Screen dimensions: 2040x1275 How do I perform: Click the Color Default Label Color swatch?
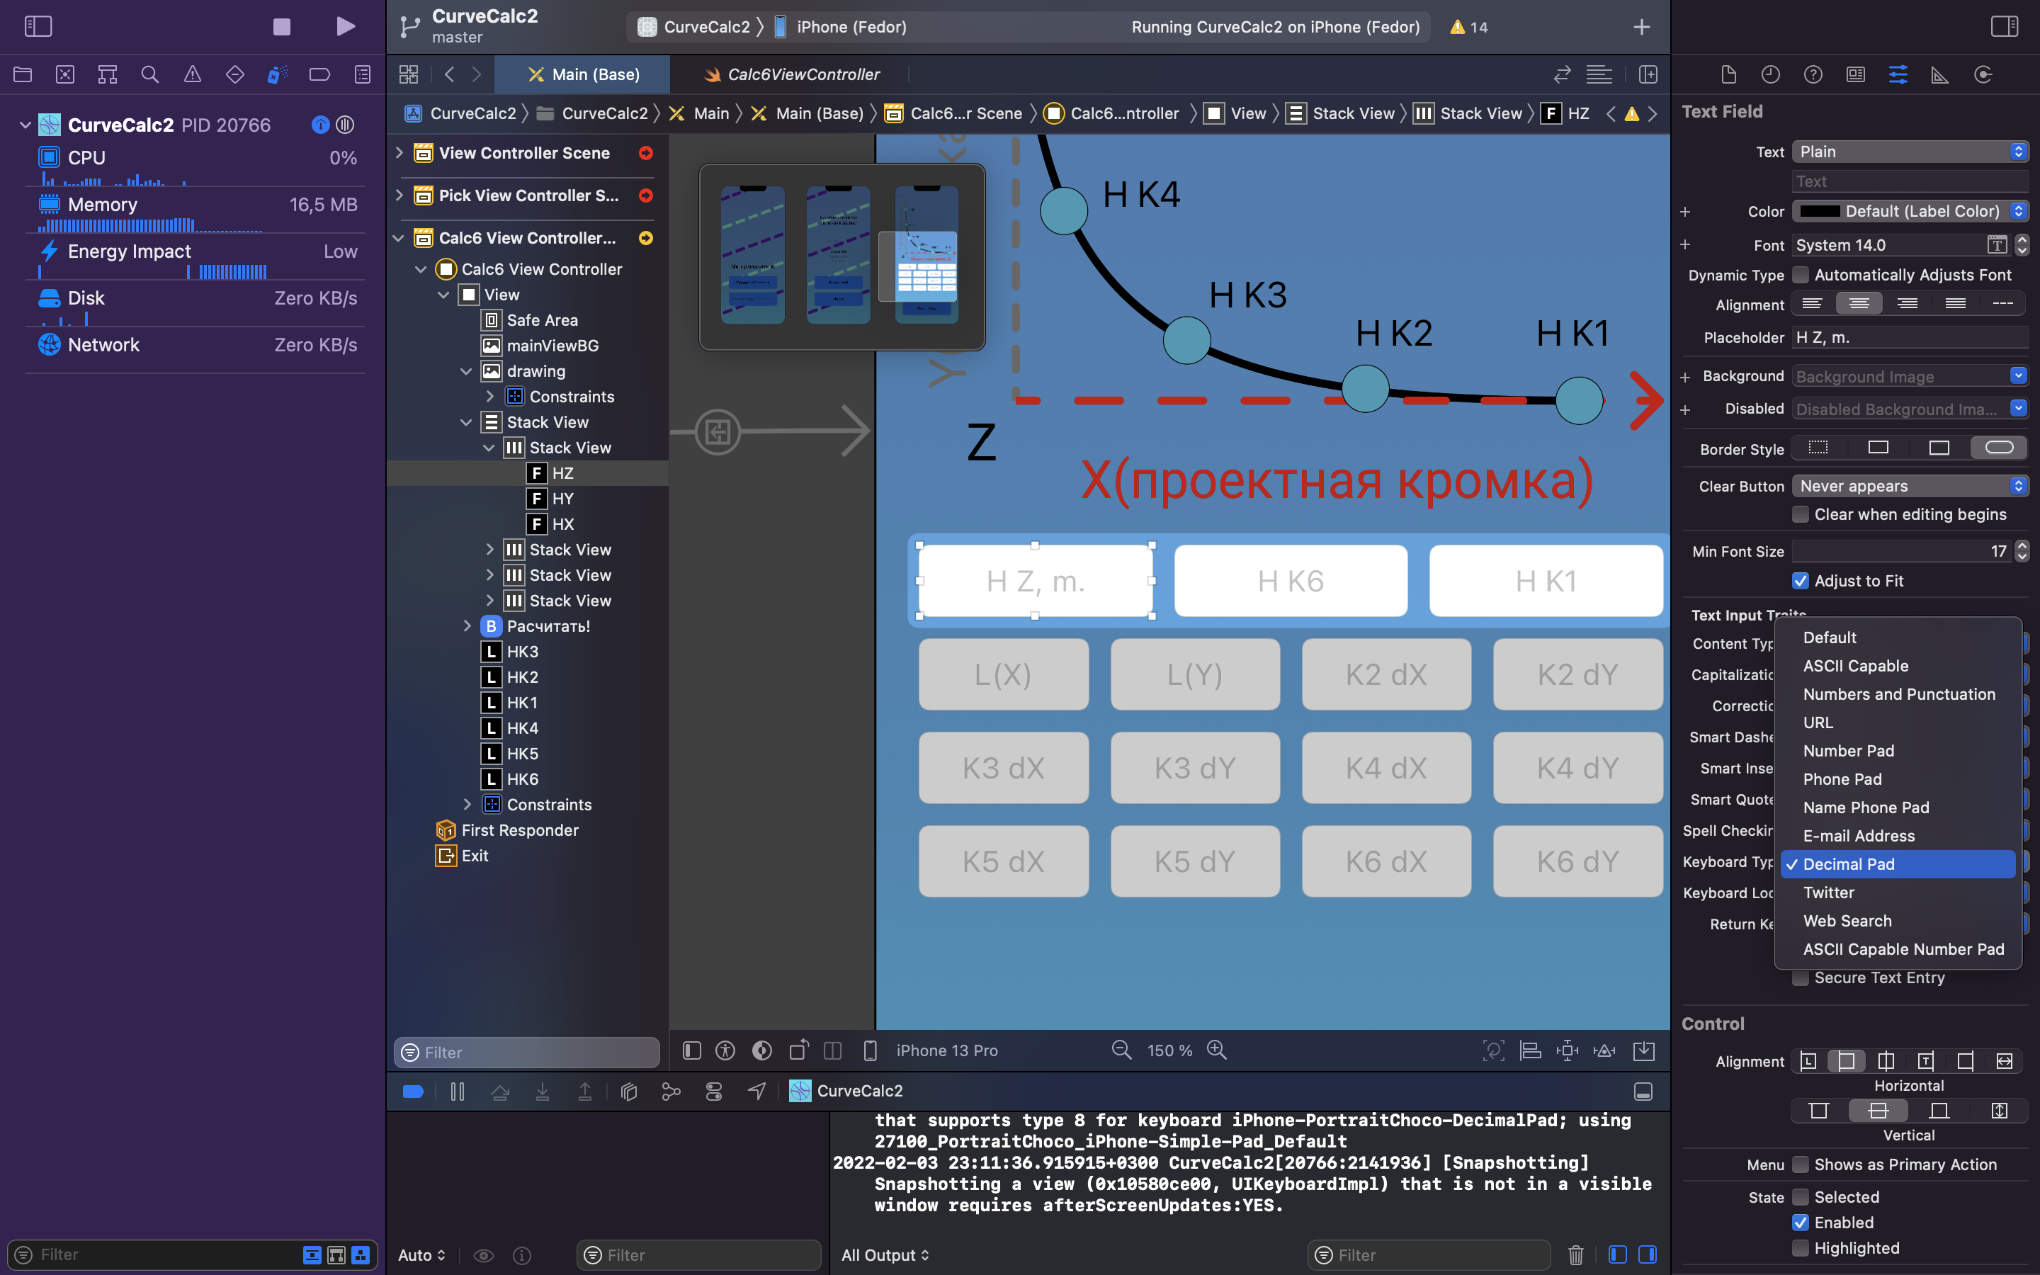[1819, 211]
